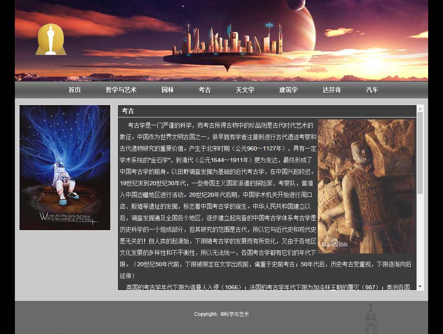Click the floating city in the banner

227,48
